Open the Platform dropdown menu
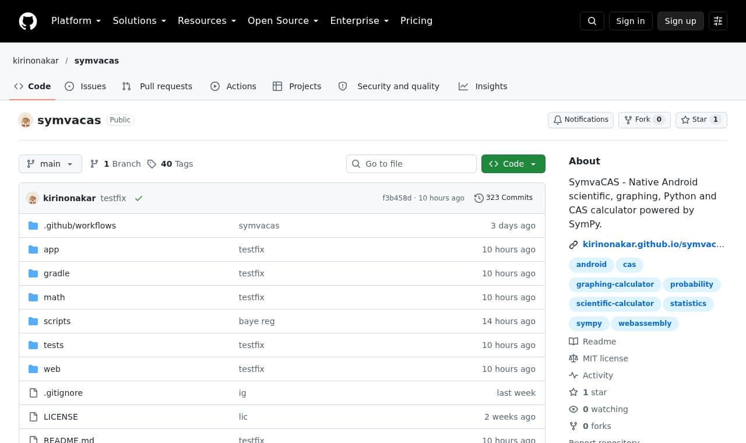746x443 pixels. [x=76, y=21]
